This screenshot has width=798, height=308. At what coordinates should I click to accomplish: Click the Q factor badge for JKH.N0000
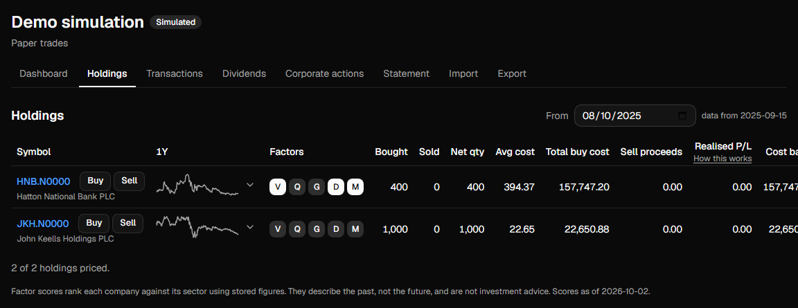pyautogui.click(x=297, y=229)
